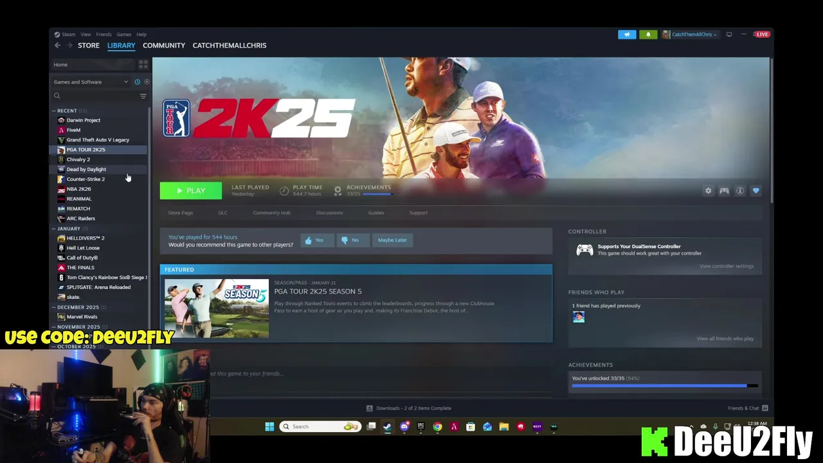823x463 pixels.
Task: Sort library by recent activity clock icon
Action: point(137,82)
